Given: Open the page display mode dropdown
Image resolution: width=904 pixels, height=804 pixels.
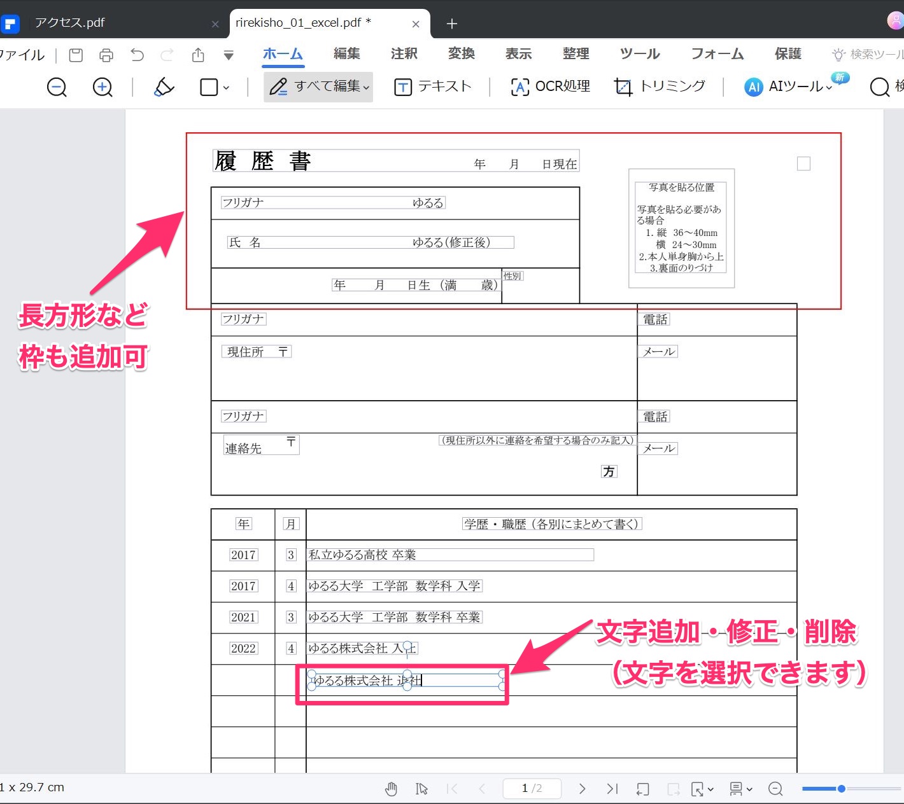Looking at the screenshot, I should tap(740, 788).
